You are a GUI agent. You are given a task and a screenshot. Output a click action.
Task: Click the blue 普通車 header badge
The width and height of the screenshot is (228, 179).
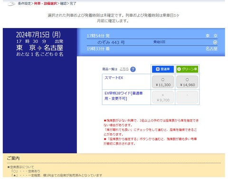(163, 69)
